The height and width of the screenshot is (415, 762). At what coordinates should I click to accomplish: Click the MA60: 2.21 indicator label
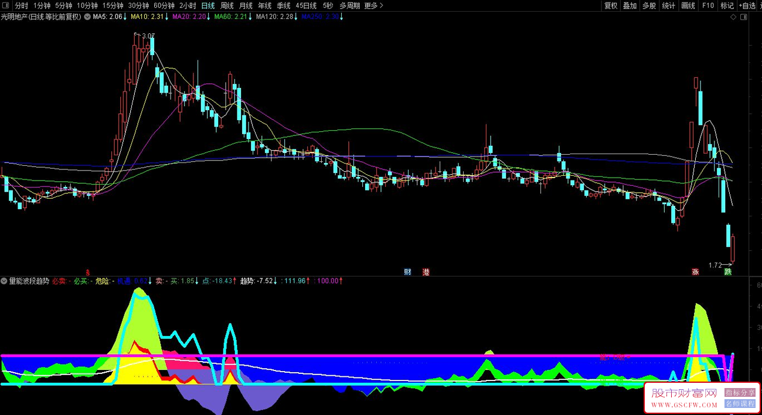(x=230, y=17)
